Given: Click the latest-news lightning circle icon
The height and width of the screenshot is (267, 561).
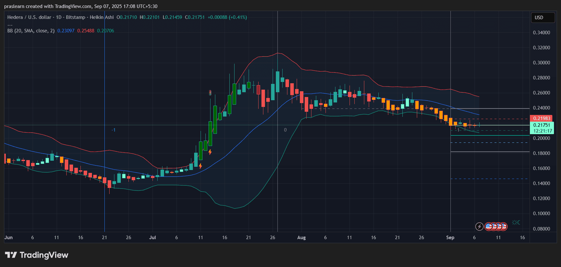Looking at the screenshot, I should [x=479, y=227].
